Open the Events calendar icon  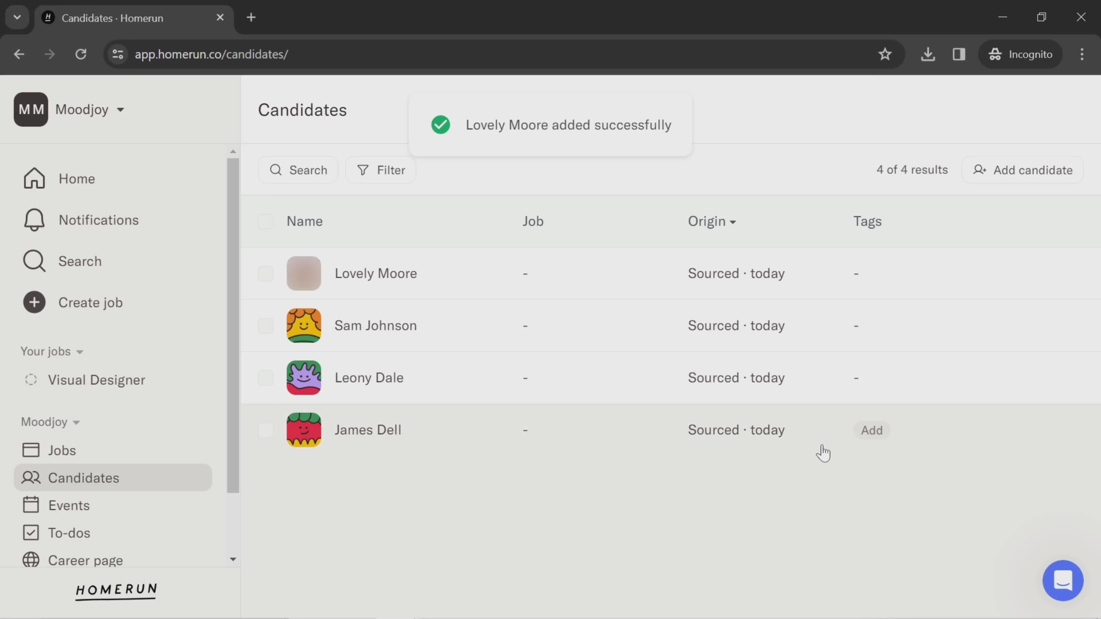(30, 505)
